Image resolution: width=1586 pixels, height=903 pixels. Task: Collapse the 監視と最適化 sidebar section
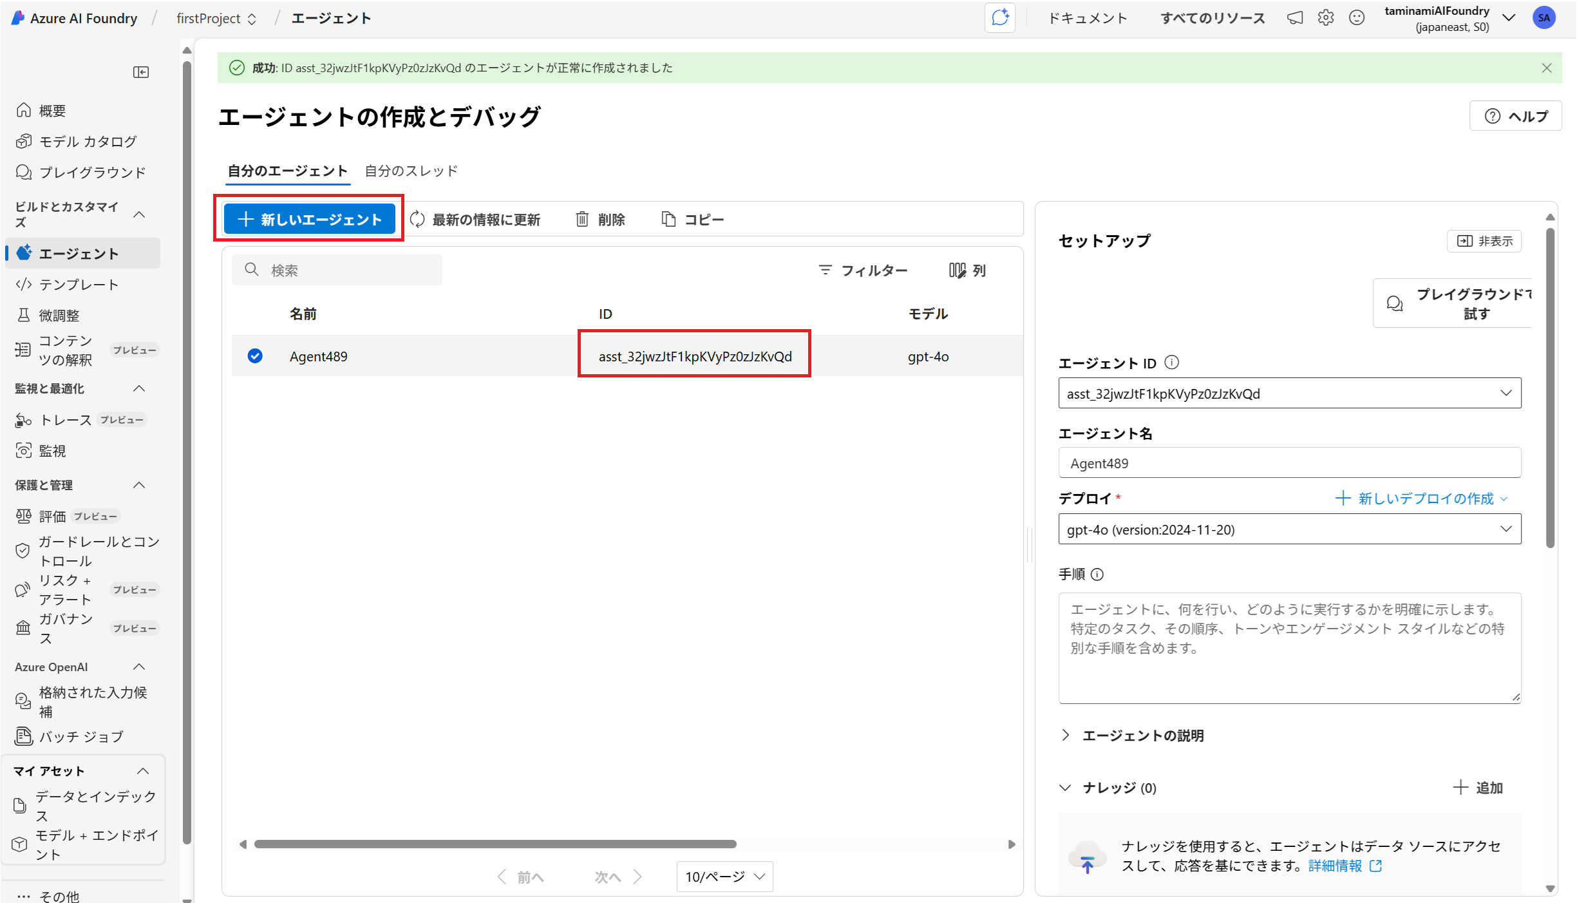(x=139, y=388)
